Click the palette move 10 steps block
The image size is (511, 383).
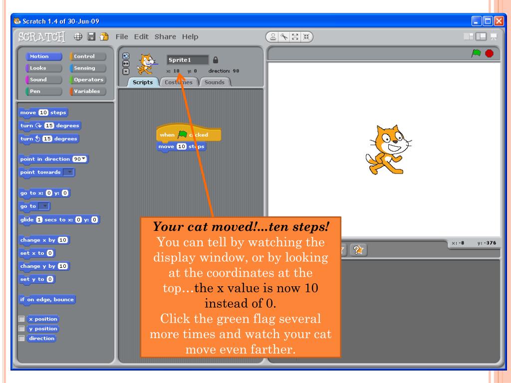coord(43,113)
